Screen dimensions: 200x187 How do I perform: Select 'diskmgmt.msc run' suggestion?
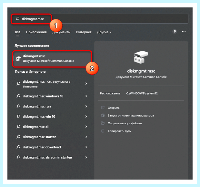(52, 106)
